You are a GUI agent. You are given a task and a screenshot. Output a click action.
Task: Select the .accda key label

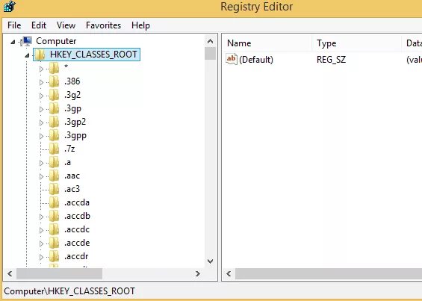pos(77,202)
